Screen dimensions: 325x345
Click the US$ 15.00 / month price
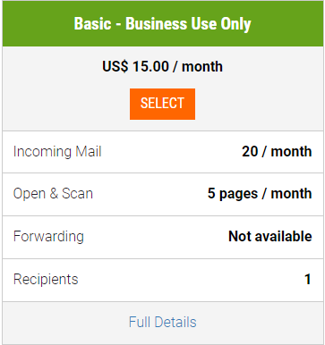click(162, 66)
